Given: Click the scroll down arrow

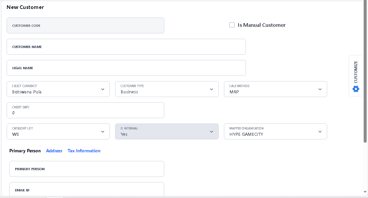Looking at the screenshot, I should click(365, 192).
